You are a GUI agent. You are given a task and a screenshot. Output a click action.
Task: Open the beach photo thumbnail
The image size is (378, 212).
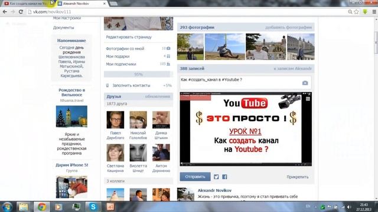point(224,47)
